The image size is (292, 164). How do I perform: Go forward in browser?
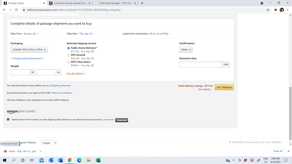(x=10, y=10)
